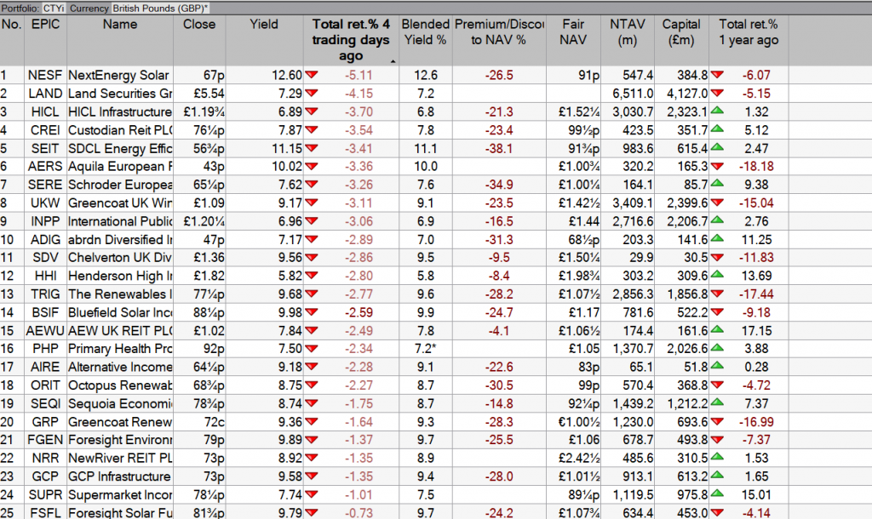Image resolution: width=872 pixels, height=519 pixels.
Task: Click the 12.60 yield value for NESF
Action: pyautogui.click(x=286, y=75)
